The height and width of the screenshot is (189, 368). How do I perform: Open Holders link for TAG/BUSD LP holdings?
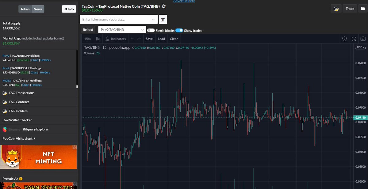click(45, 73)
